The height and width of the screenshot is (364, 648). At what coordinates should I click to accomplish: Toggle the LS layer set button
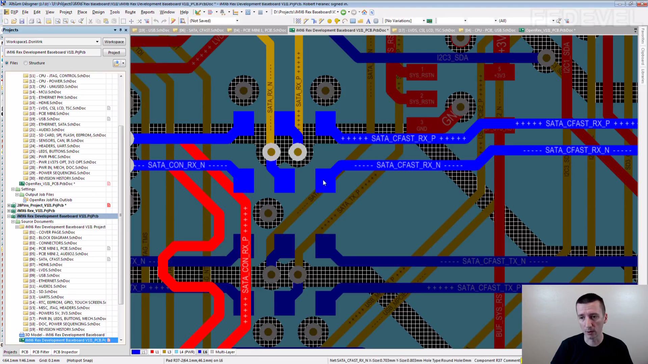144,352
